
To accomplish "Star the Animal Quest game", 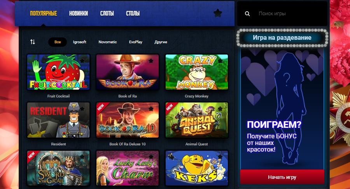I will pos(220,109).
